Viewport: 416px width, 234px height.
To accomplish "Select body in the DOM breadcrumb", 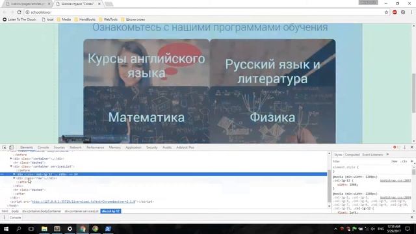I will coord(15,211).
